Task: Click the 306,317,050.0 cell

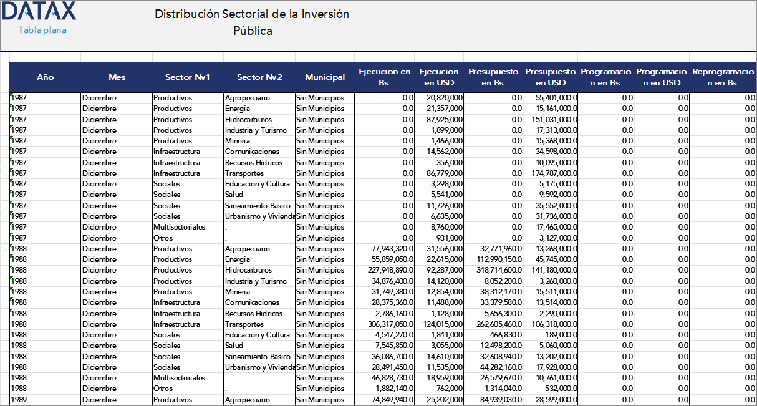Action: pos(385,324)
